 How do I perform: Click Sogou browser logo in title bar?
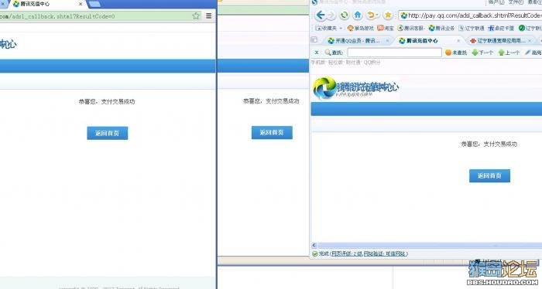pos(314,2)
